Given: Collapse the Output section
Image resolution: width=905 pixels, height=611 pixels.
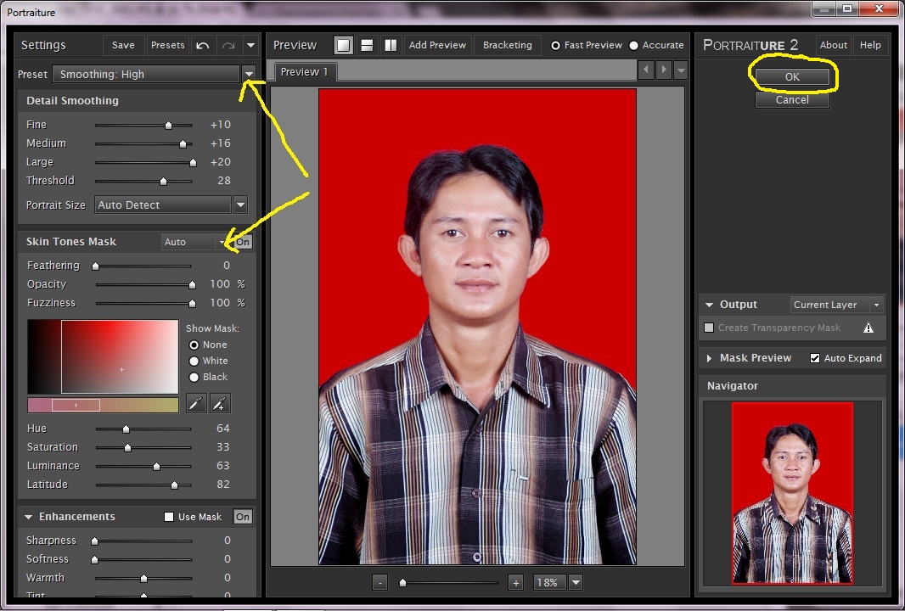Looking at the screenshot, I should (x=710, y=305).
